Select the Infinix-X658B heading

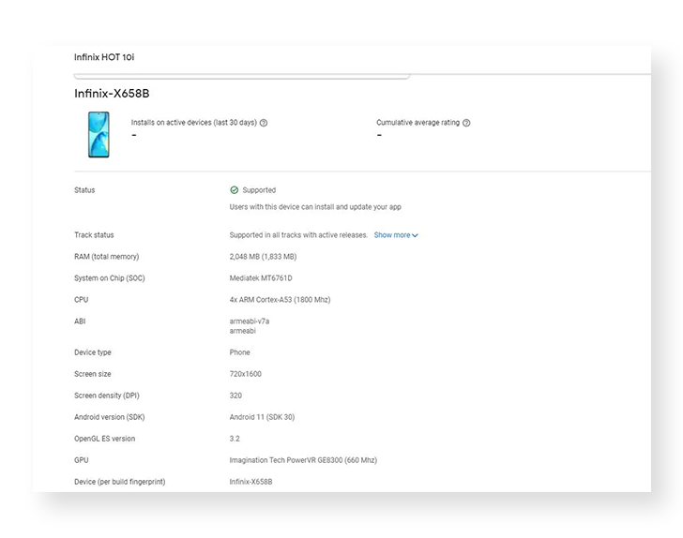[x=112, y=94]
